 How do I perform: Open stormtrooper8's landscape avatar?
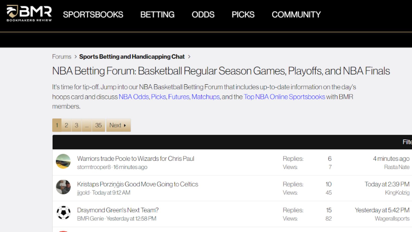tap(63, 161)
